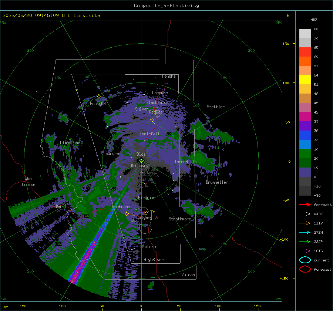Pick the yellow 54-51 dBZ swatch

(305, 80)
